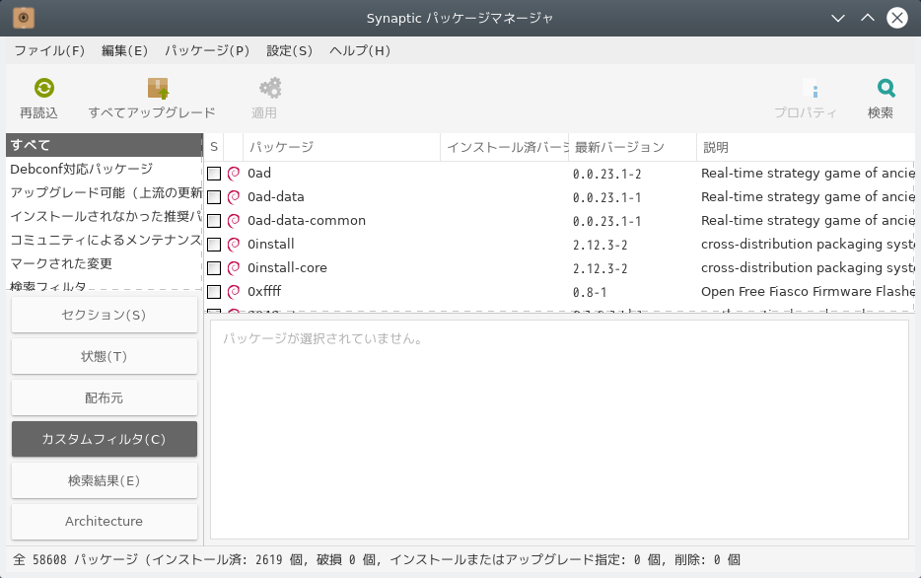Click the セクション(S) button
The image size is (921, 578).
pyautogui.click(x=104, y=315)
